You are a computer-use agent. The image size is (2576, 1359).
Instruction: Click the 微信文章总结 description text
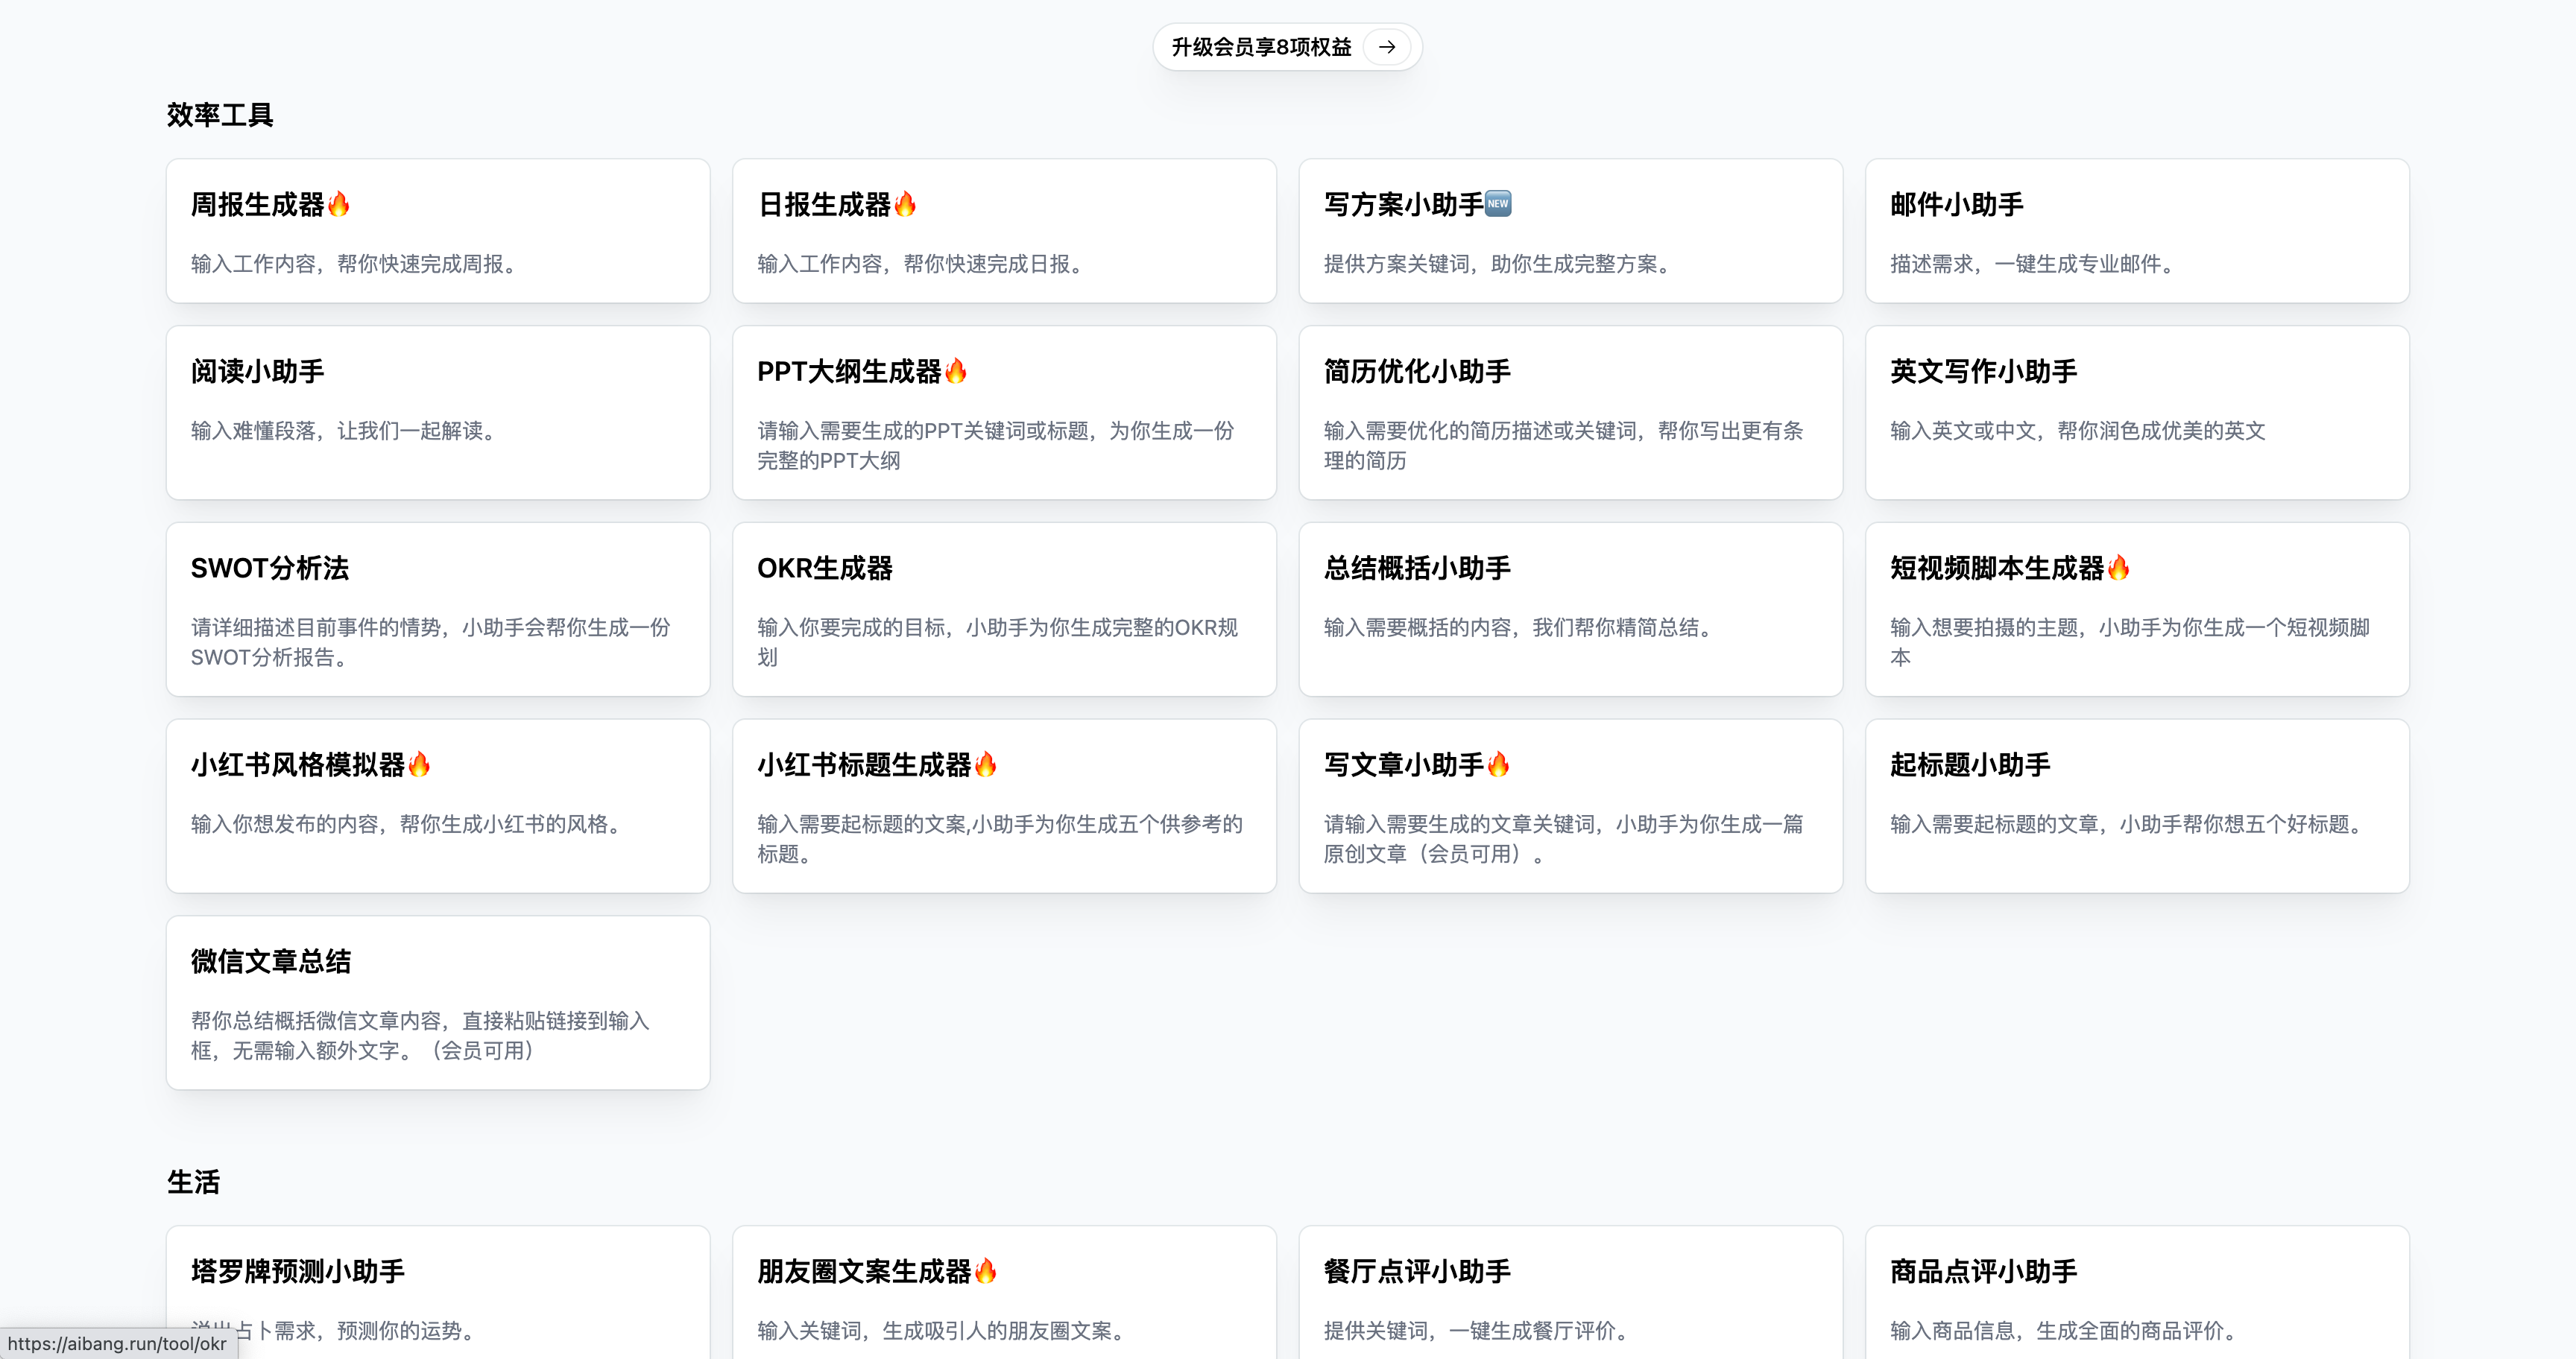(x=421, y=1036)
